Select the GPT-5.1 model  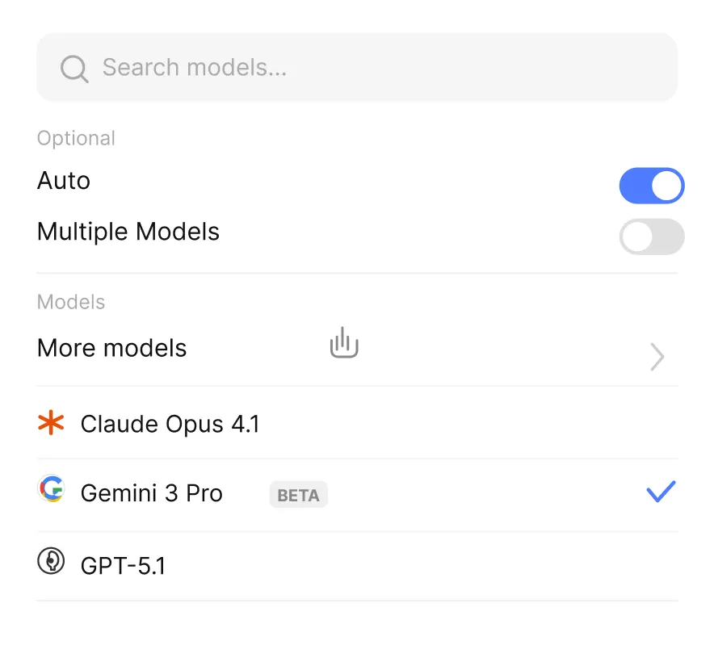(x=357, y=566)
